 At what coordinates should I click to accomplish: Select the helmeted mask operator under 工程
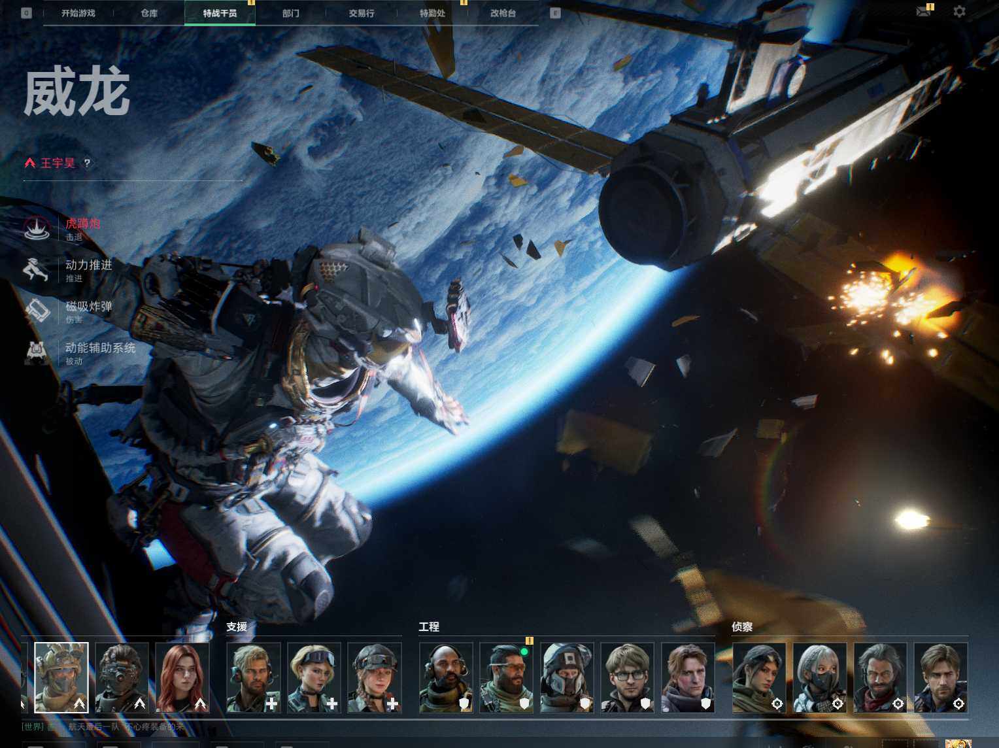567,677
